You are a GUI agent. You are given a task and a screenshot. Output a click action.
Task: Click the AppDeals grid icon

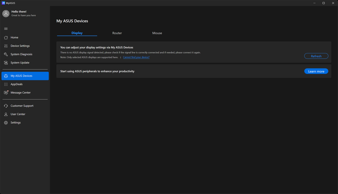click(x=6, y=84)
